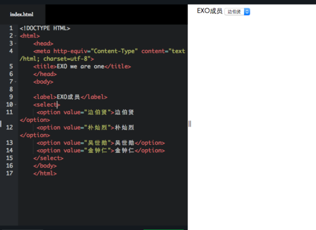The width and height of the screenshot is (316, 230).
Task: Collapse the head tag fold on line 3
Action: [16, 44]
